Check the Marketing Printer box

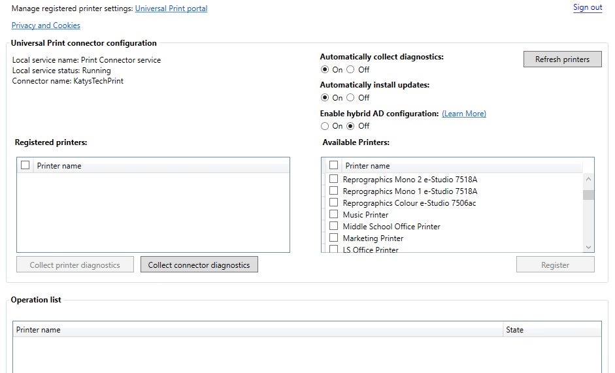click(334, 238)
